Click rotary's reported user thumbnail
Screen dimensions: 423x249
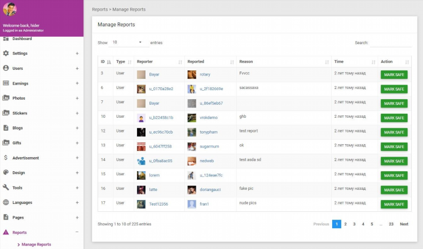click(x=192, y=74)
